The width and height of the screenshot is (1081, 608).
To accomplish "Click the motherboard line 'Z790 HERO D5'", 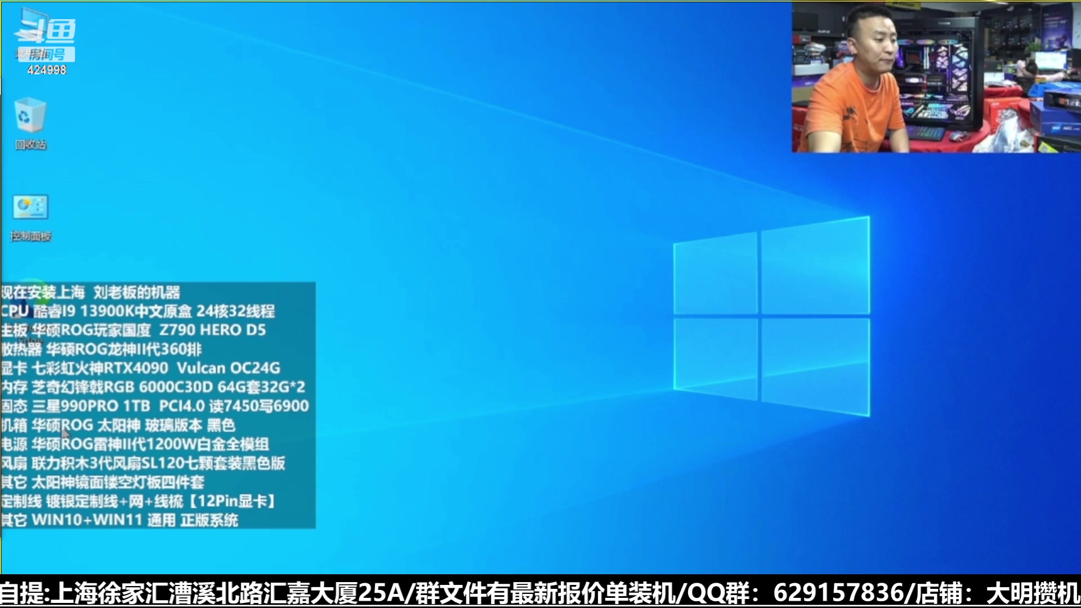I will click(x=213, y=330).
